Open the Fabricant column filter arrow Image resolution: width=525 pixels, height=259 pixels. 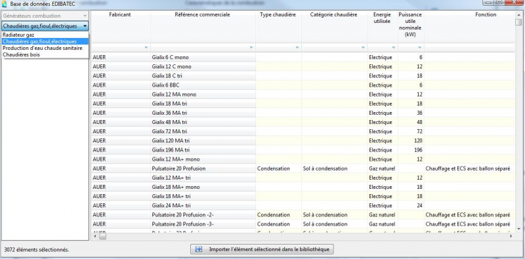(x=146, y=48)
